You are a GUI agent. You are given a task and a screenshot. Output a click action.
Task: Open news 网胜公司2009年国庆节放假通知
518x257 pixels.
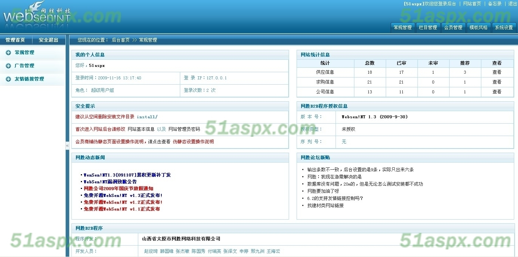118,189
